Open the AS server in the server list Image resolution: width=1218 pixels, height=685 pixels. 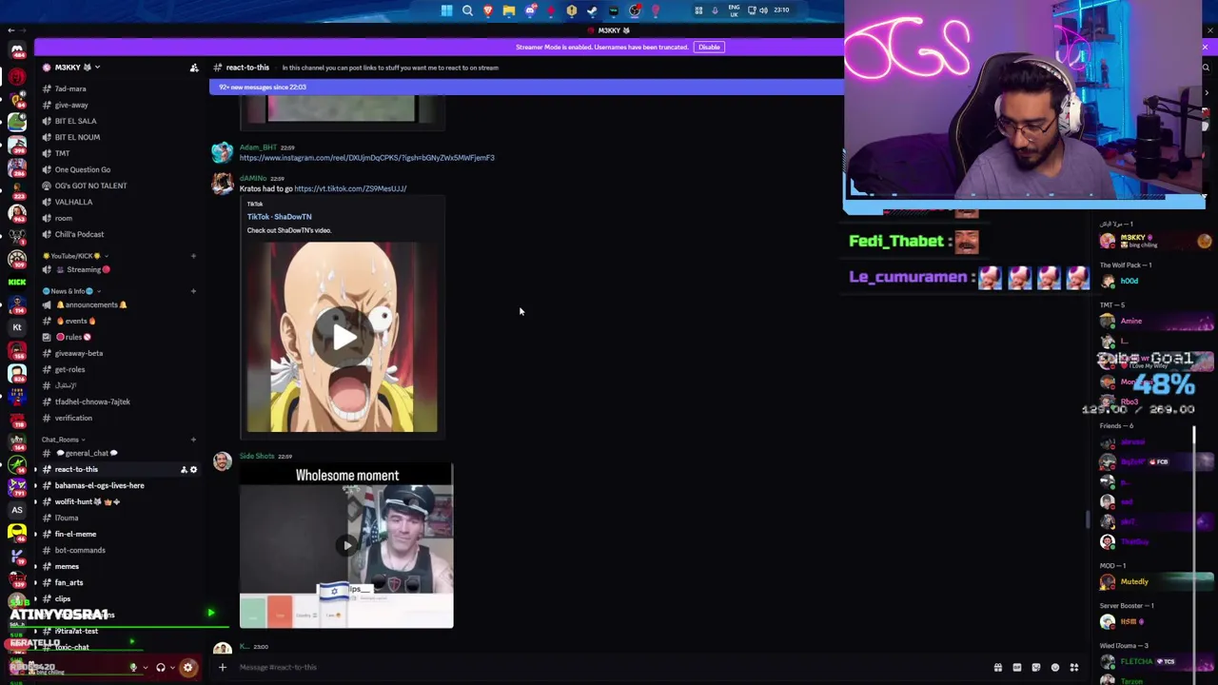pos(17,509)
